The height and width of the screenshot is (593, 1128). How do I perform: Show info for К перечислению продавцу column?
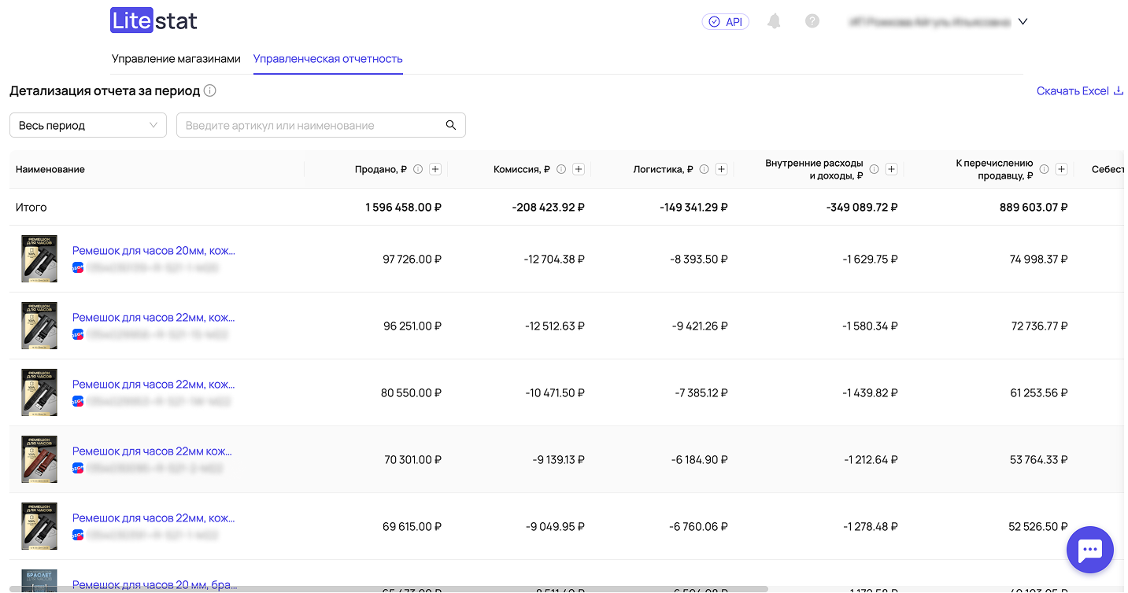tap(1044, 169)
